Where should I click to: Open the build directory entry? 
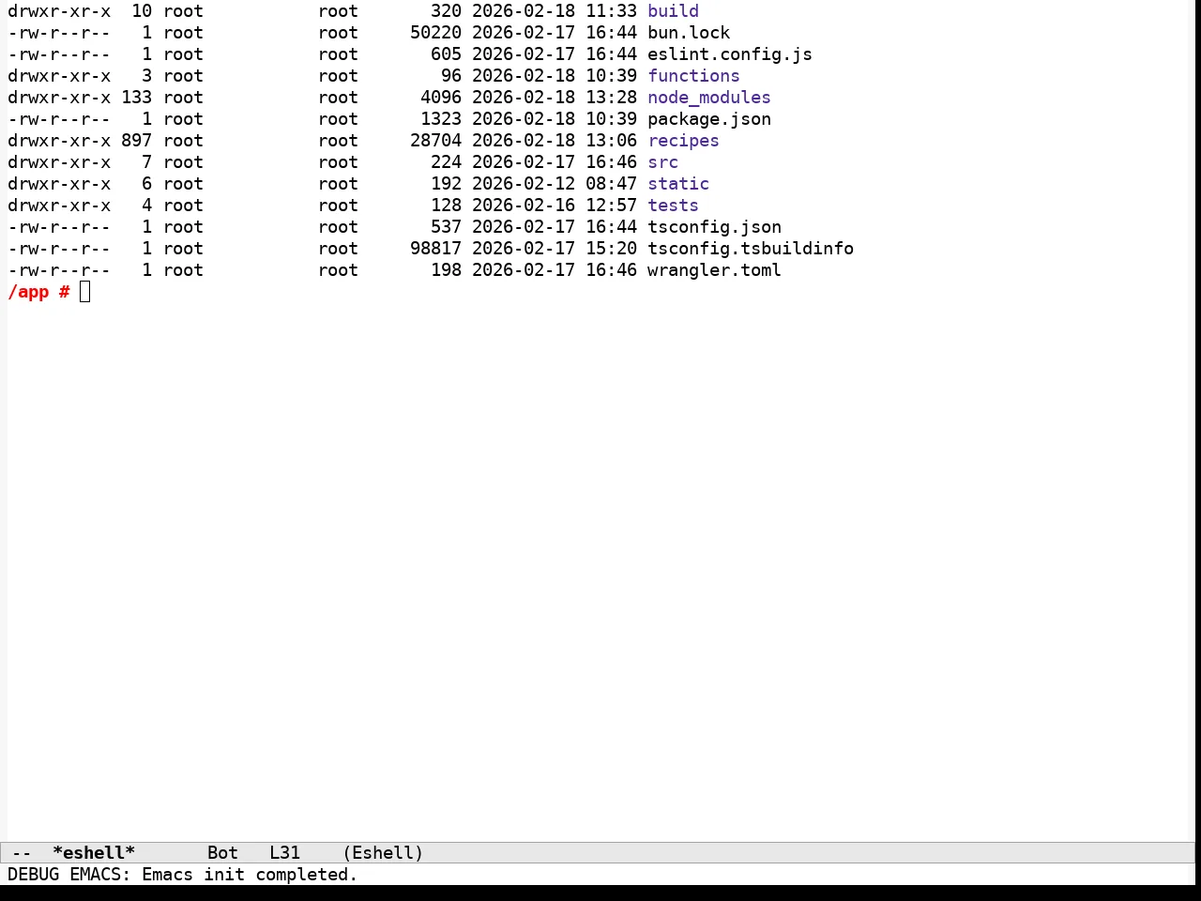[x=673, y=11]
